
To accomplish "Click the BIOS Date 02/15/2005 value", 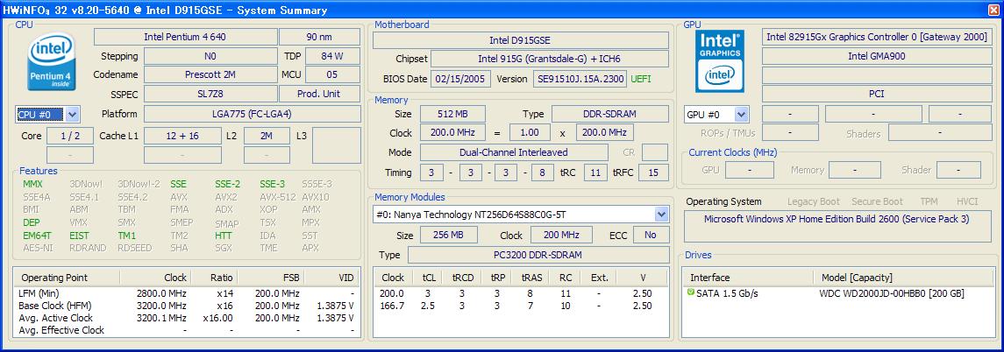I will 461,79.
